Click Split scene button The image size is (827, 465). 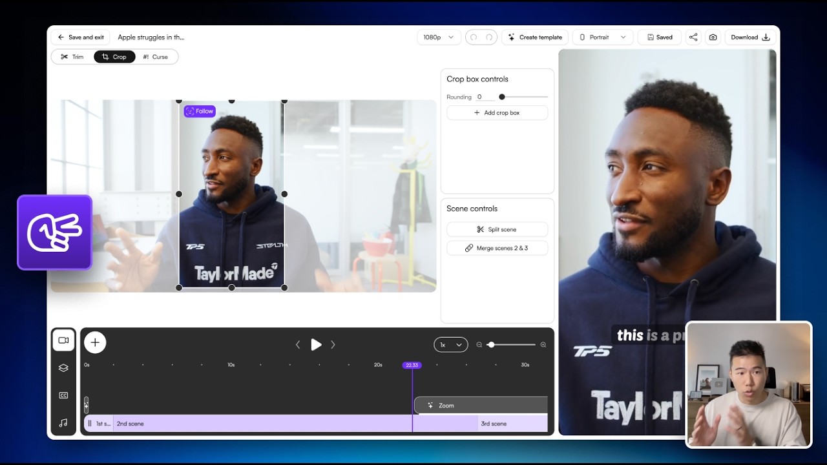pos(497,229)
